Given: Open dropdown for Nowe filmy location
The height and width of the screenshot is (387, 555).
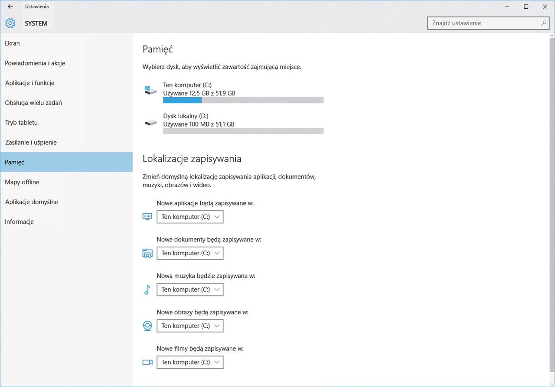Looking at the screenshot, I should [x=190, y=362].
